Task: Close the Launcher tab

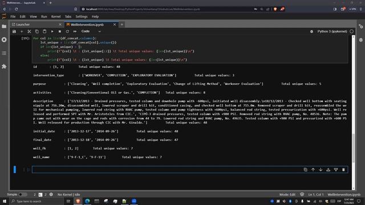Action: click(x=60, y=24)
